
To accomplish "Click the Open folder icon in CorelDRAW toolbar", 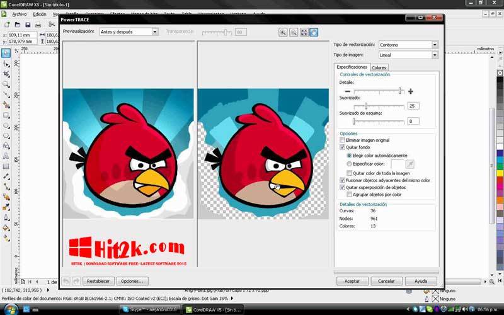I will pyautogui.click(x=18, y=25).
